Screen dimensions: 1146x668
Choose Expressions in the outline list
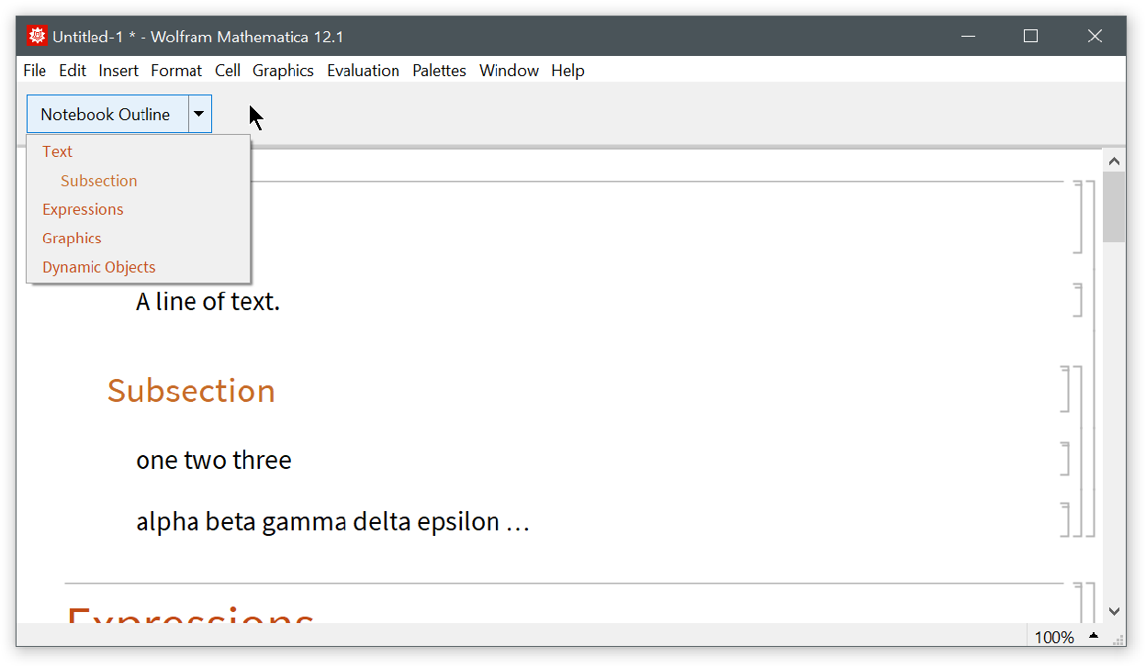pyautogui.click(x=83, y=209)
